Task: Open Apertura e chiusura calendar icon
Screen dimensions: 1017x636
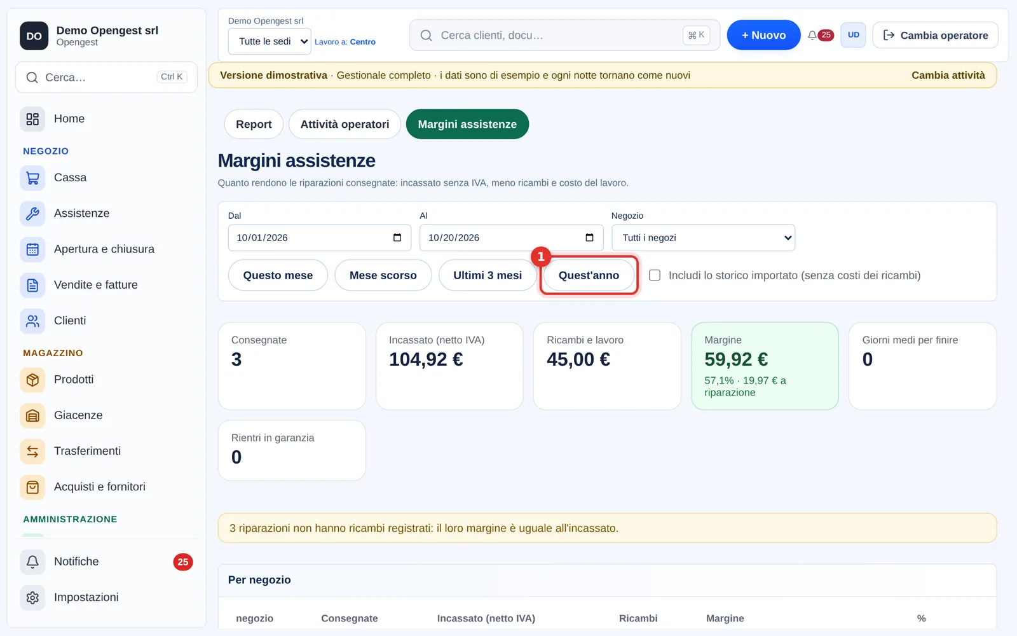Action: [x=32, y=249]
